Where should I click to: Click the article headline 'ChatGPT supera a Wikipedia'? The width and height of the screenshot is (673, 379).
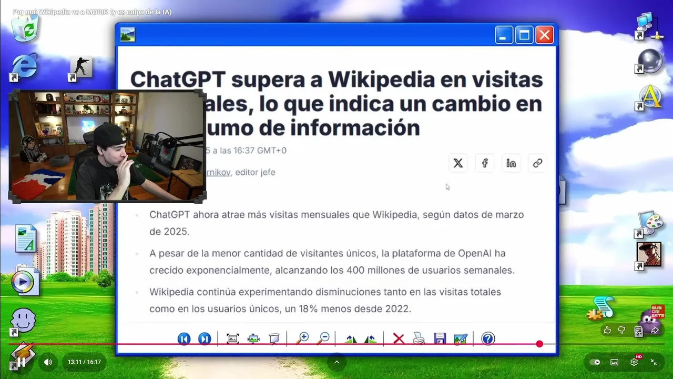coord(336,103)
